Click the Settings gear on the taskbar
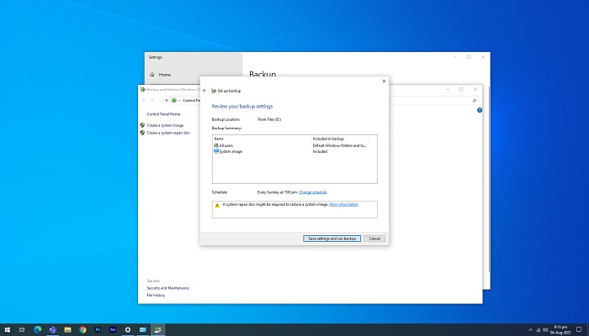This screenshot has width=589, height=336. coord(128,329)
